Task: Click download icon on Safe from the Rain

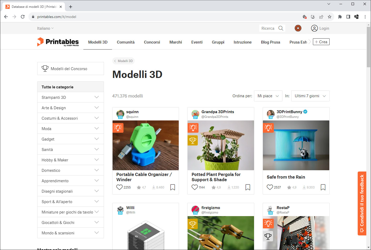Action: (304, 187)
